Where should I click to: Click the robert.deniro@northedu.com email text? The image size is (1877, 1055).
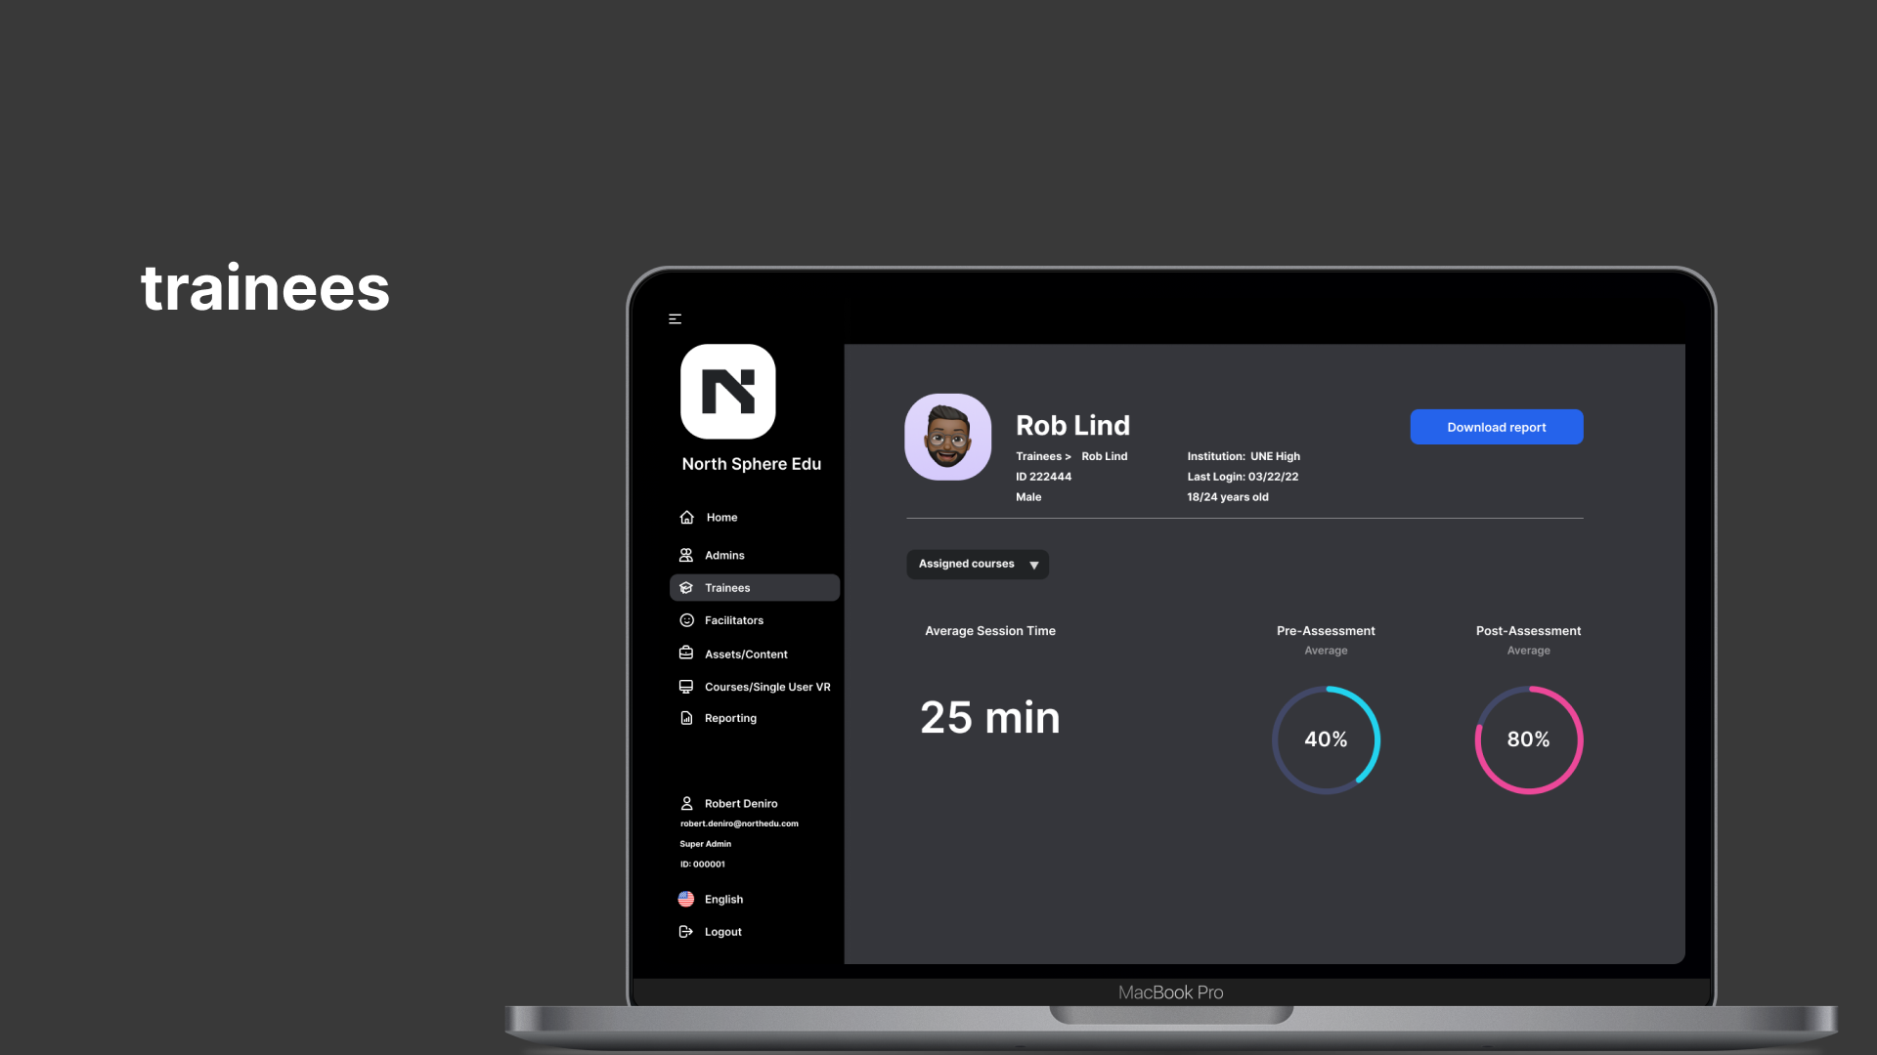pyautogui.click(x=739, y=823)
